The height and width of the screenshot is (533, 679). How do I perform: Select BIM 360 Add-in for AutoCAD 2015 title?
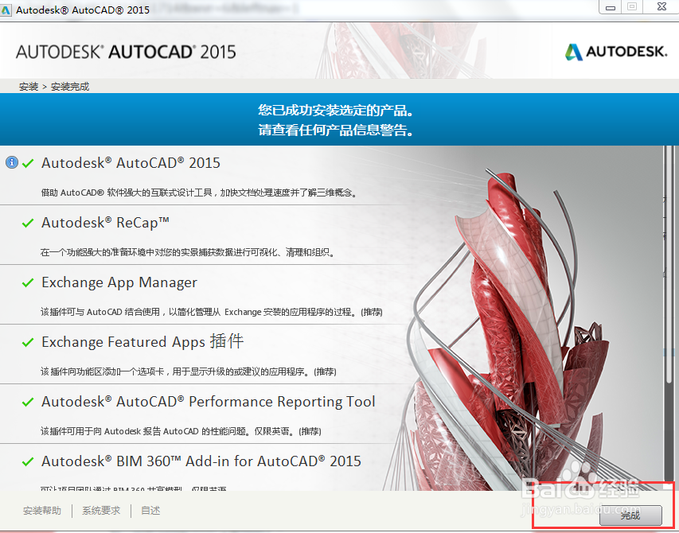201,461
